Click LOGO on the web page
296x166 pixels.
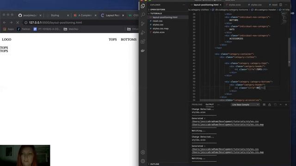tap(6, 40)
